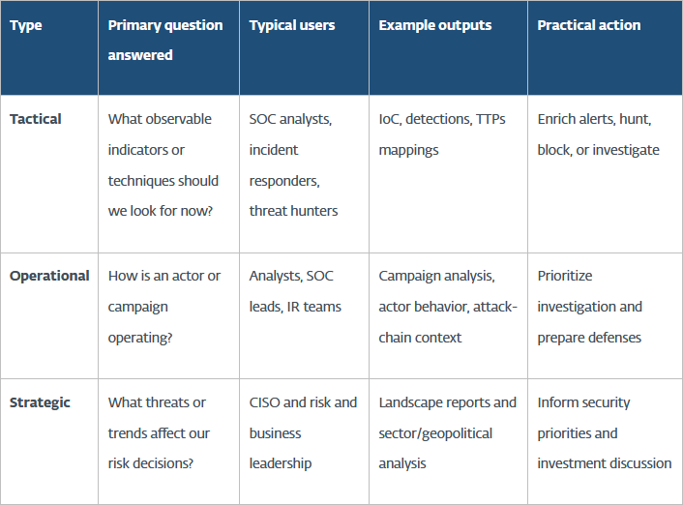Screen dimensions: 683x505
Task: Click the threats or trends risk decisions cell
Action: tap(168, 442)
